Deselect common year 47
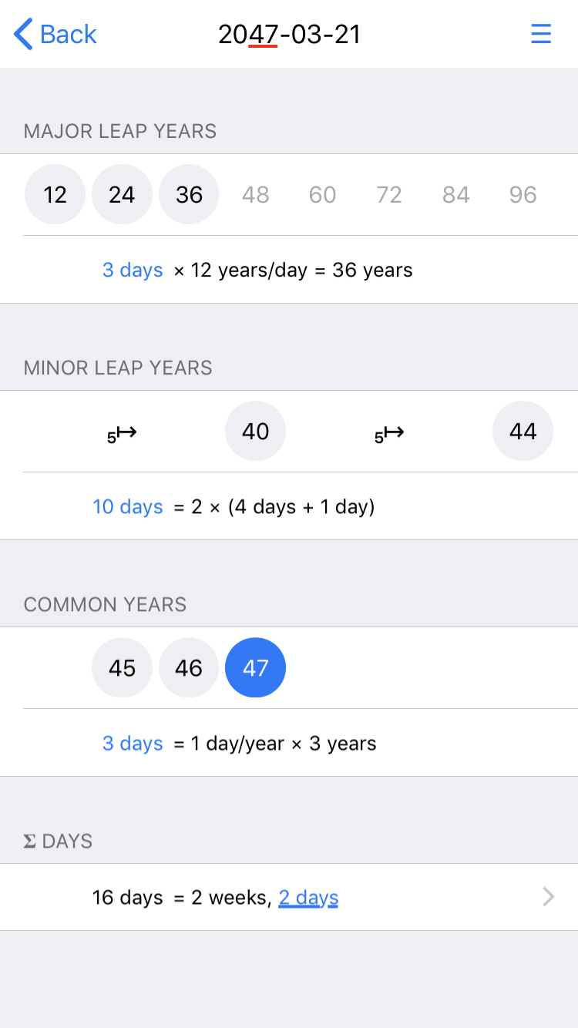This screenshot has height=1028, width=578. [255, 667]
